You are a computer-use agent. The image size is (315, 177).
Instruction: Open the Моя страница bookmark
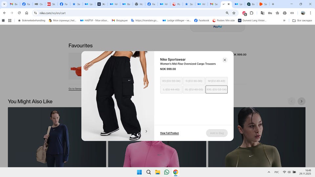tap(62, 20)
